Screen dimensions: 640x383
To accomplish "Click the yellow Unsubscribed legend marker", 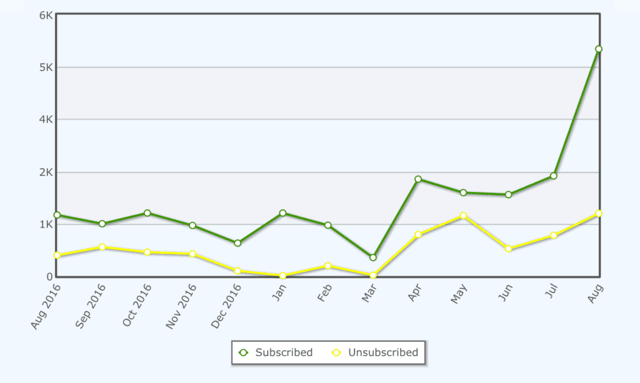I will click(x=336, y=352).
